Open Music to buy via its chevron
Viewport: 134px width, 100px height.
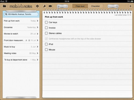38,47
